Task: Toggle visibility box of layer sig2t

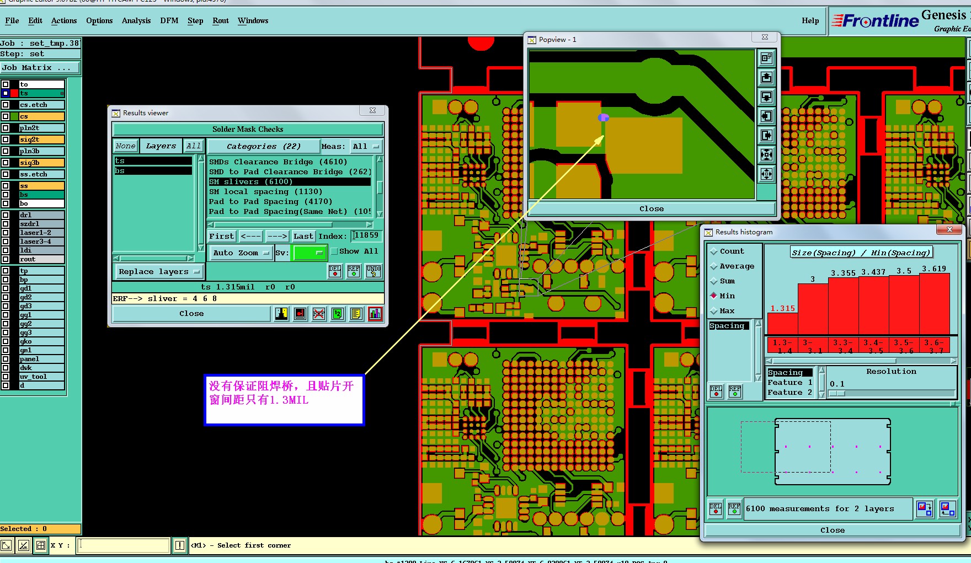Action: pyautogui.click(x=6, y=140)
